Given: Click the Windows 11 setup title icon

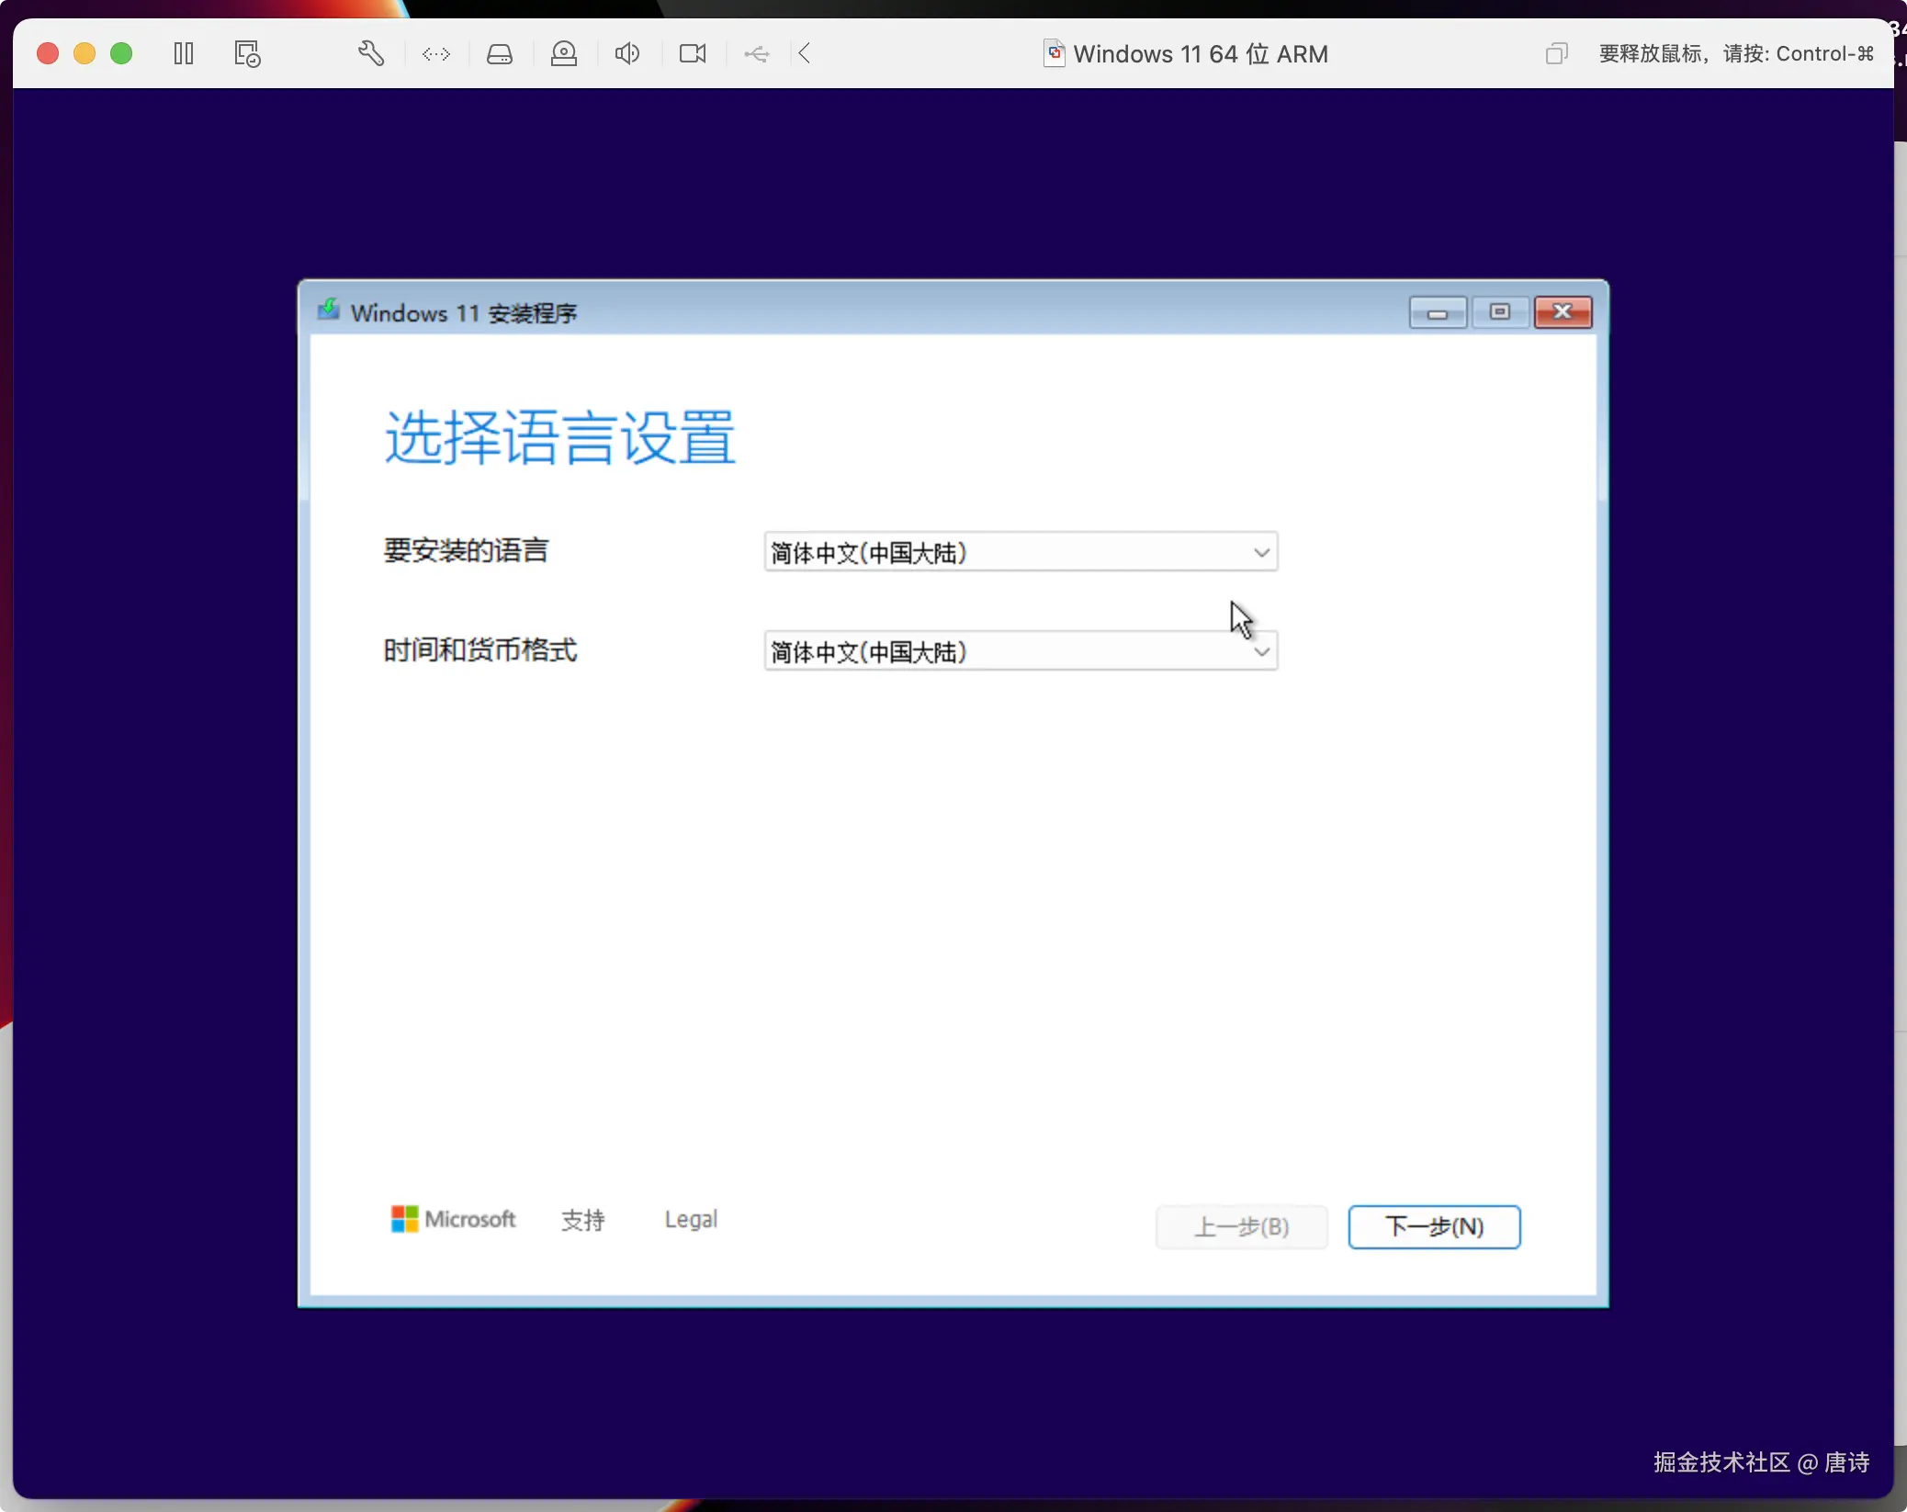Looking at the screenshot, I should coord(328,310).
